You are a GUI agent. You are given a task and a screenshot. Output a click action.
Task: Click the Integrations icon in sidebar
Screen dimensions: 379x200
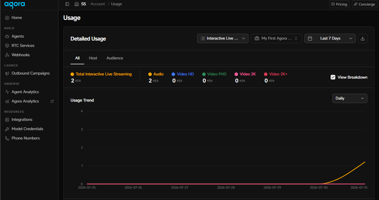(x=7, y=120)
